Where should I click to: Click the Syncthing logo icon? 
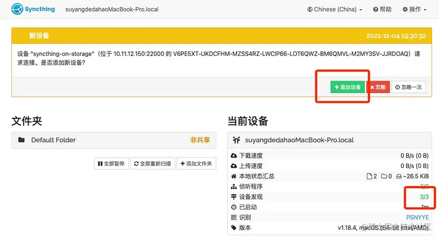[17, 9]
